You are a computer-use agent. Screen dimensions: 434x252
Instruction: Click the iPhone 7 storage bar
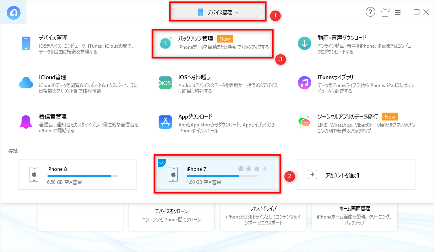click(222, 176)
